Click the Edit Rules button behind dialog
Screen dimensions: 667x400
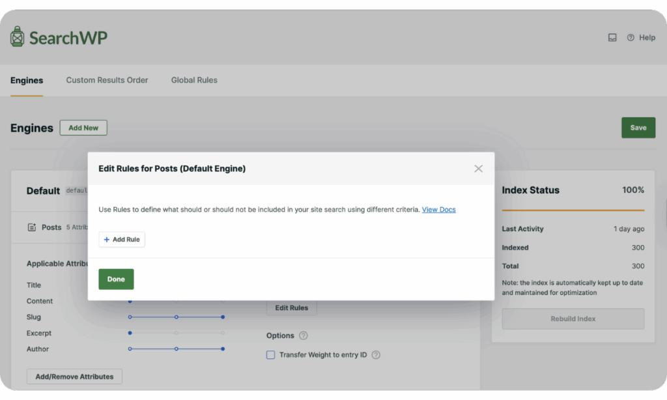pyautogui.click(x=291, y=307)
